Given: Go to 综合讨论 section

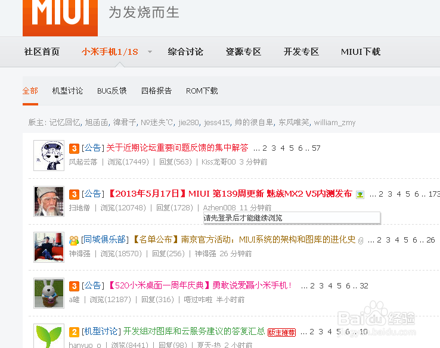Looking at the screenshot, I should coord(185,52).
